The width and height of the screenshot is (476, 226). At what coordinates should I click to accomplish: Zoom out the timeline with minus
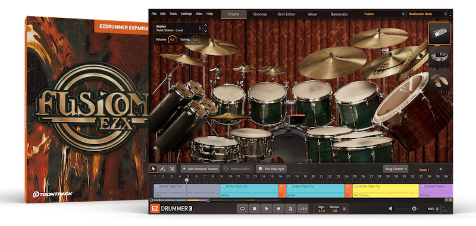coord(446,200)
